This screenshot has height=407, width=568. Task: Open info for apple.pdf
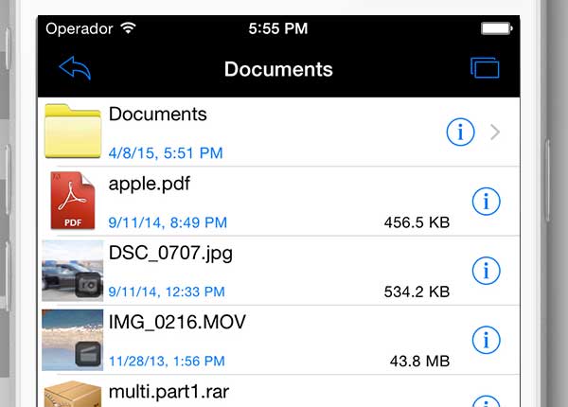[x=486, y=201]
